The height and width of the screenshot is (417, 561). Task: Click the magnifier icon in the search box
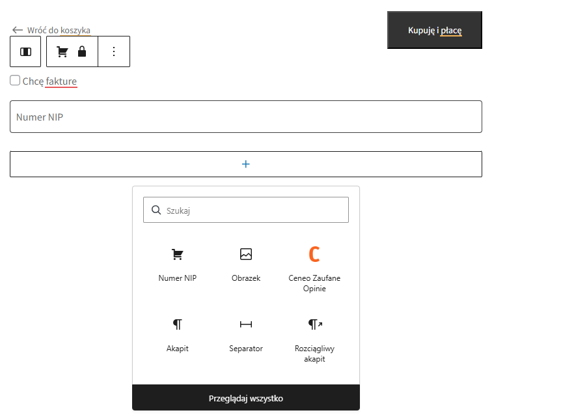pos(156,210)
